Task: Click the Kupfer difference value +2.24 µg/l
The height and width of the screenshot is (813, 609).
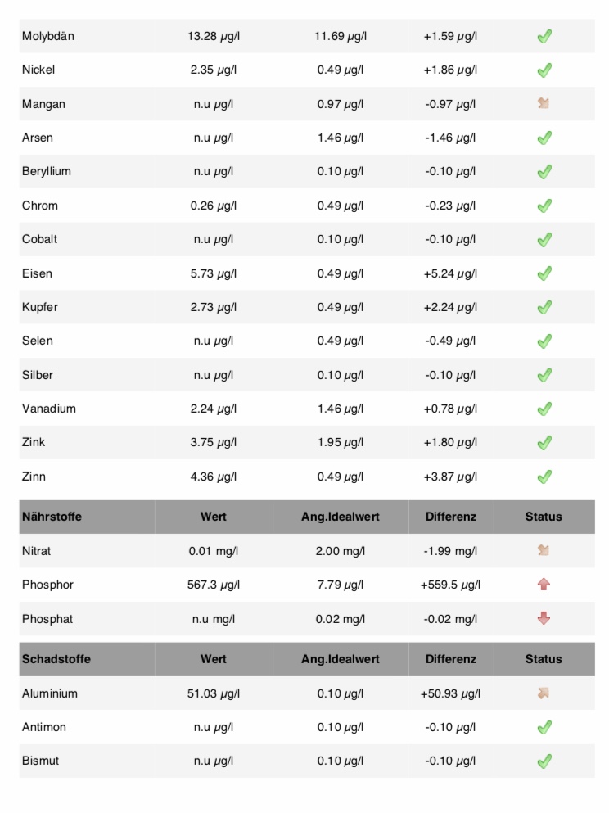Action: coord(450,307)
